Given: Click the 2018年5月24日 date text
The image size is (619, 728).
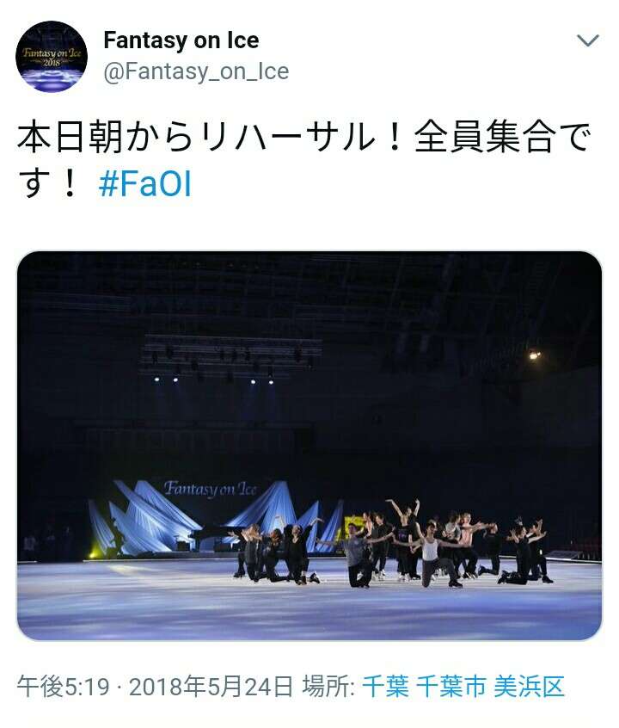Looking at the screenshot, I should (x=211, y=688).
